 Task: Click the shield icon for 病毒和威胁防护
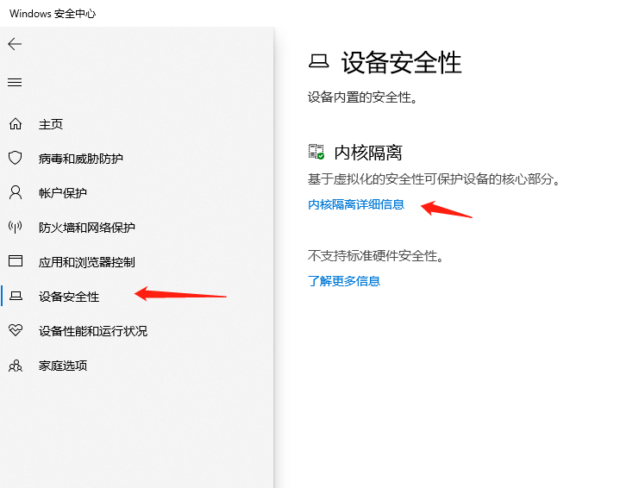(x=16, y=158)
